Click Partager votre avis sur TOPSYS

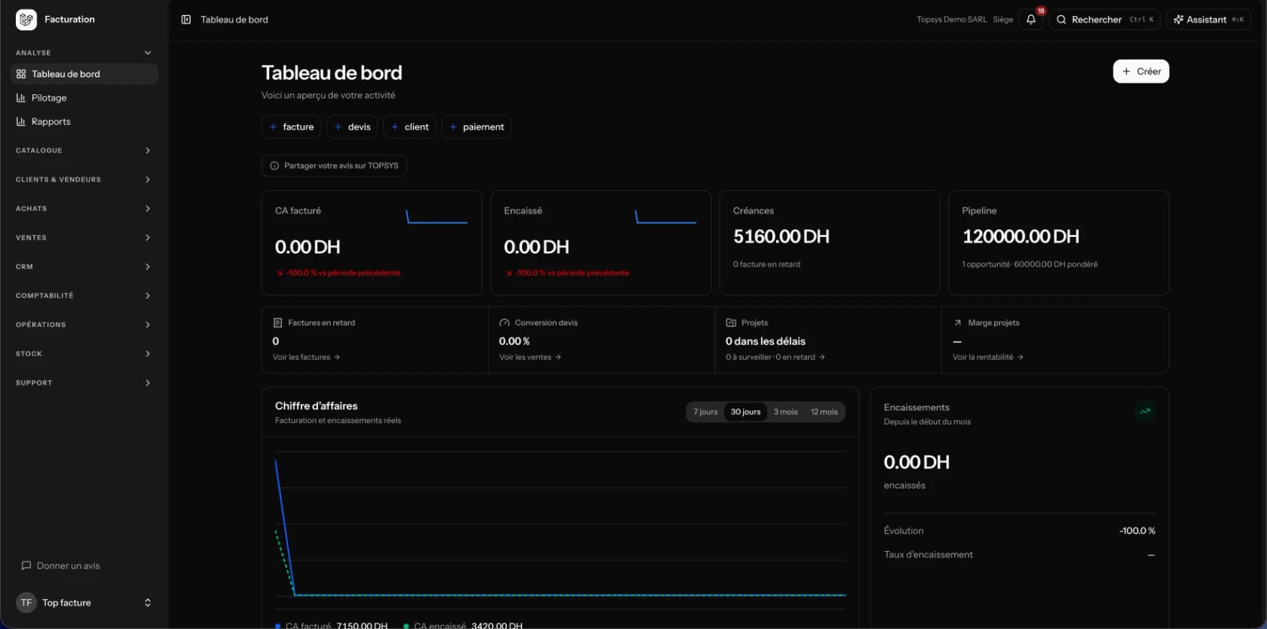click(334, 166)
